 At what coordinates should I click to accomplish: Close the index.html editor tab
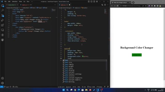click(17, 5)
